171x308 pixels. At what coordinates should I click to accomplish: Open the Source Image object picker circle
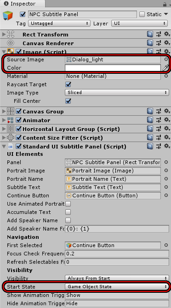pos(166,59)
